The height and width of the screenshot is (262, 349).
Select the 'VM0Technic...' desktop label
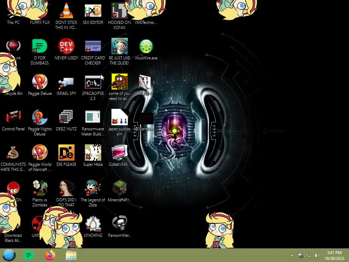[146, 22]
